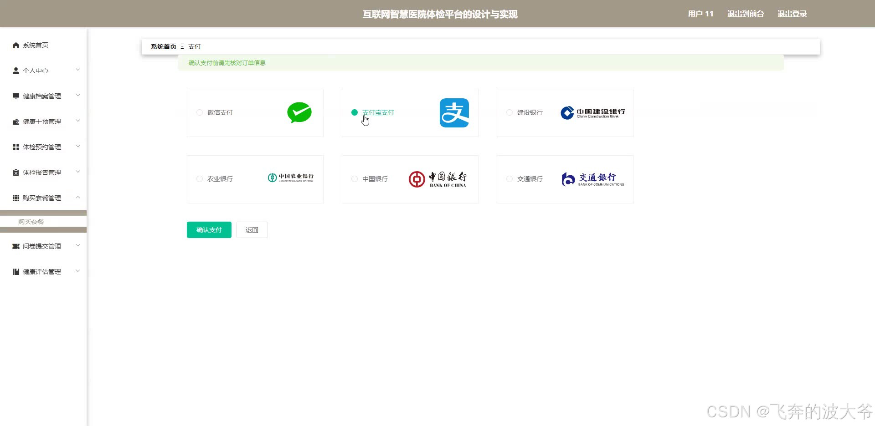Click the 支付宝支付 label text

(378, 112)
